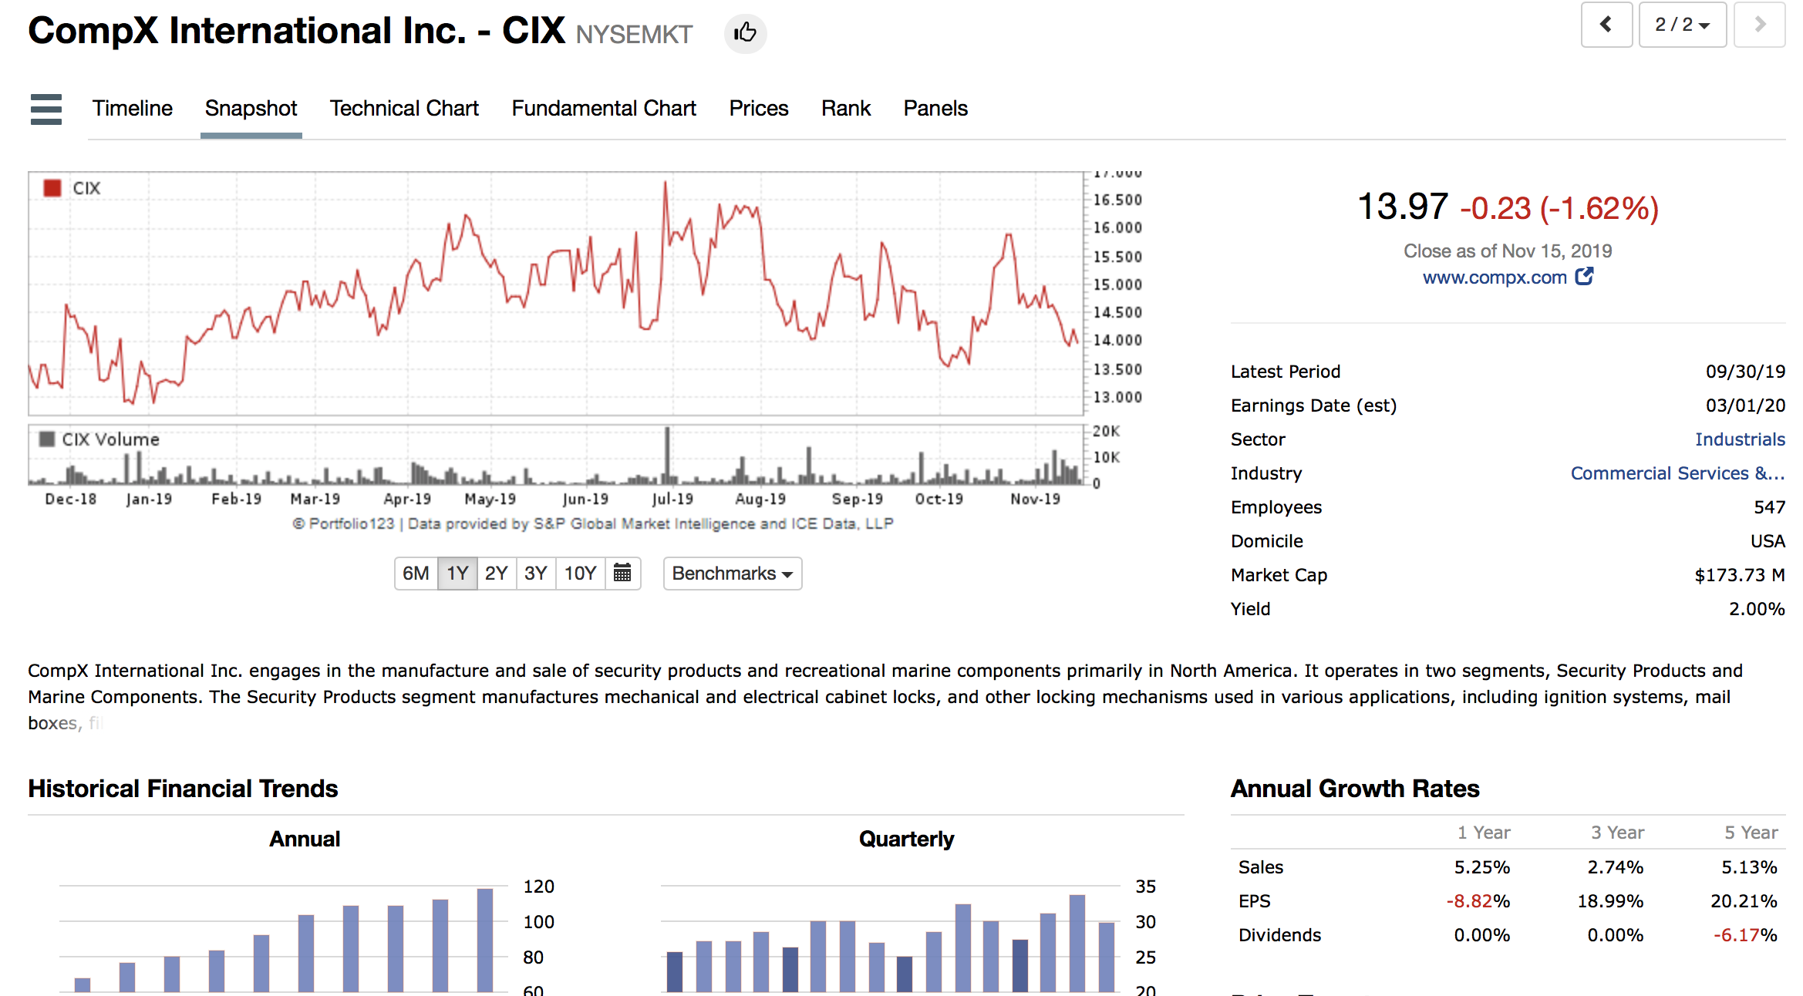Image resolution: width=1803 pixels, height=996 pixels.
Task: Follow the Commercial Services industry link
Action: click(1677, 473)
